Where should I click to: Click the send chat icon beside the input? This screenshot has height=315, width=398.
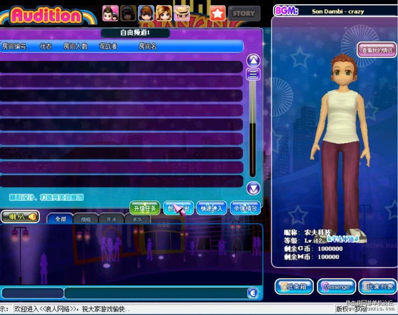tap(253, 293)
